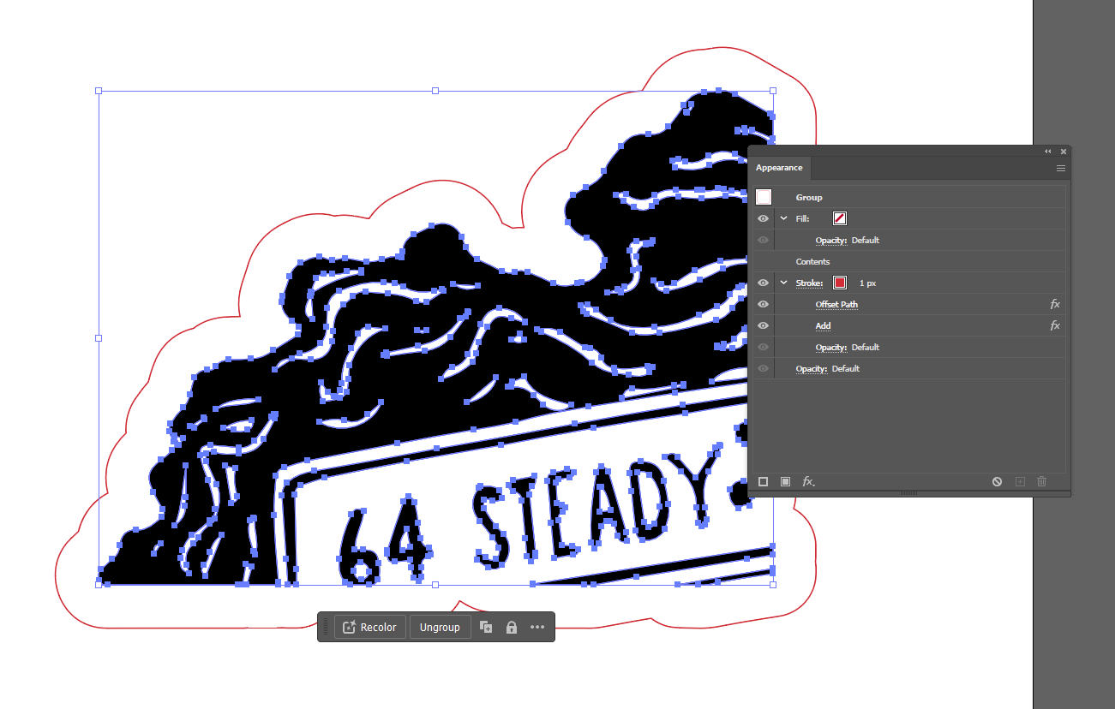Clear the appearance of the selected group
1115x709 pixels.
(x=997, y=481)
